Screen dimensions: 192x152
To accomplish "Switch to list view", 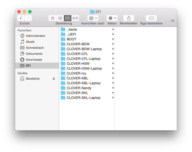I will click(60, 18).
